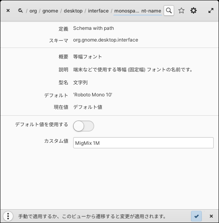Click the dconf root path icon
The image size is (219, 223).
[20, 10]
